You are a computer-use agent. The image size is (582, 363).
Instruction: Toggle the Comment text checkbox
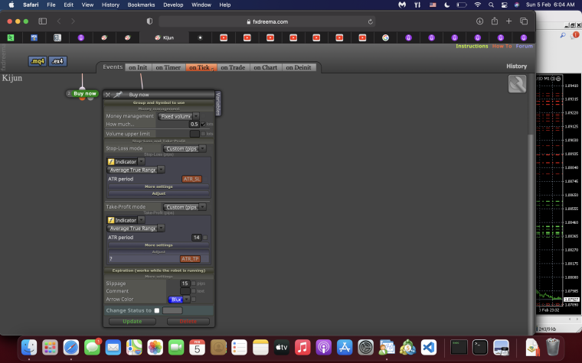click(x=194, y=291)
